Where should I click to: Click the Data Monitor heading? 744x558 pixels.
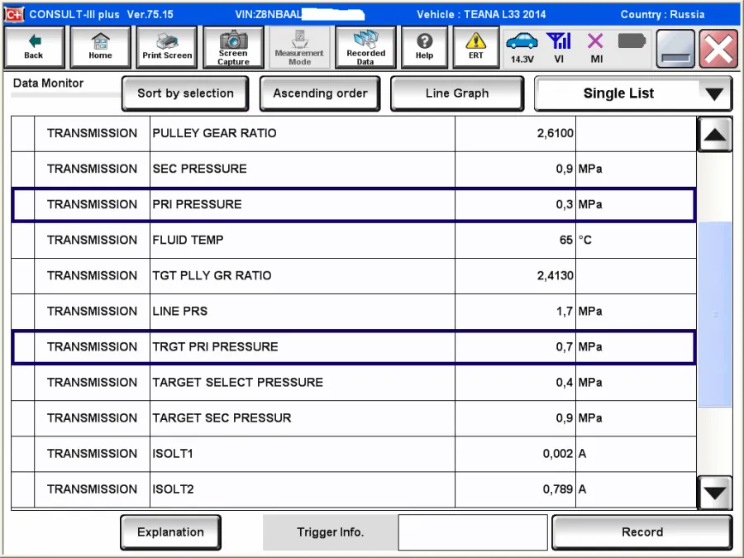pos(49,83)
